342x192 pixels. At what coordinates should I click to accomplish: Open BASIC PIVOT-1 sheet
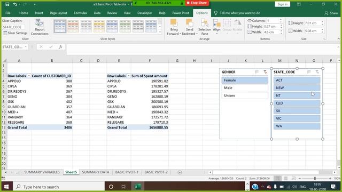tap(127, 172)
